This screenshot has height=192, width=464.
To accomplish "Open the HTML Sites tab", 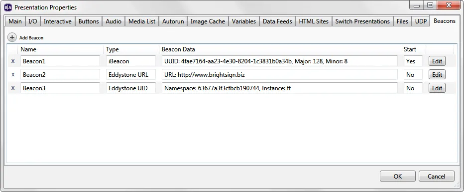I will tap(314, 21).
